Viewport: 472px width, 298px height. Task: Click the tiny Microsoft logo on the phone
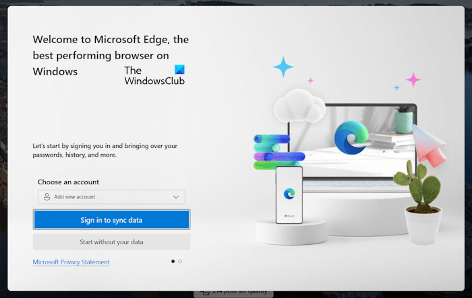pos(289,216)
